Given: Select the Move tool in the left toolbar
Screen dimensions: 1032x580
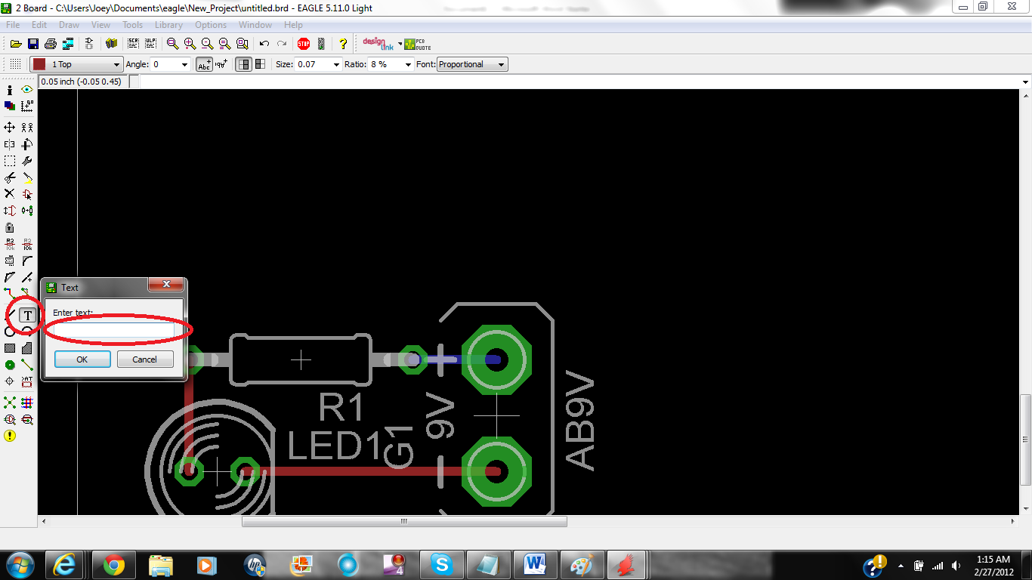Looking at the screenshot, I should point(9,127).
